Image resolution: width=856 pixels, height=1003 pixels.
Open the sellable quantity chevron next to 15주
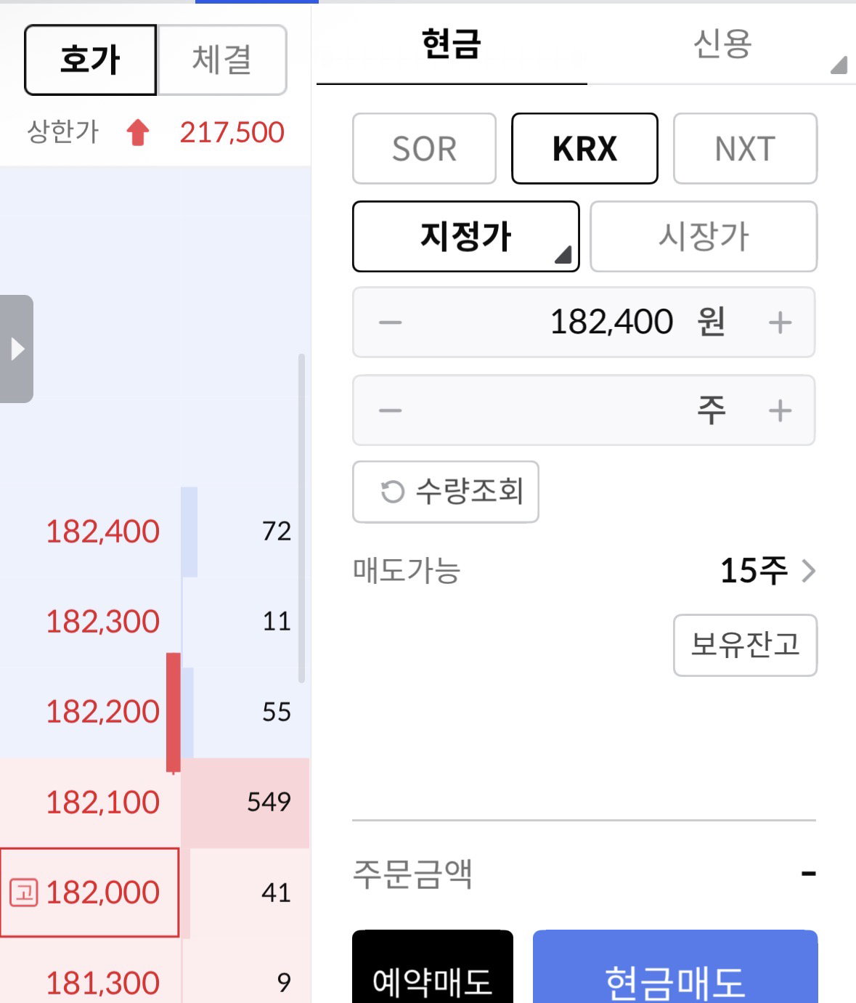808,571
